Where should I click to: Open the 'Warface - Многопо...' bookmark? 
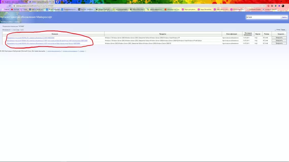(x=86, y=9)
